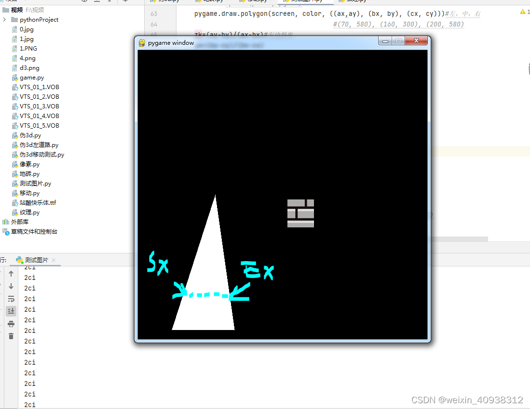Open 像素.py file
This screenshot has width=530, height=409.
point(26,164)
